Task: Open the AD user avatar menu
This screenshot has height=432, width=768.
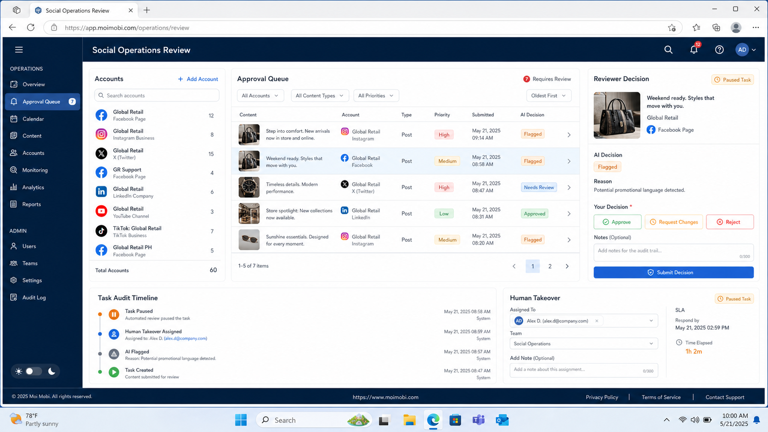Action: (x=745, y=50)
